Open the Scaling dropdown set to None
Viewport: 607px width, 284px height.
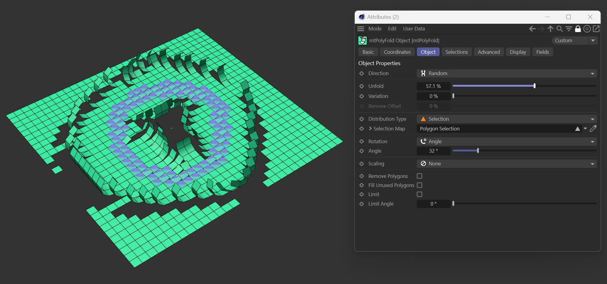(x=507, y=164)
